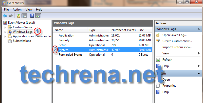Viewport: 203px width, 103px height.
Task: Click the Forward arrow toolbar icon
Action: [x=10, y=16]
